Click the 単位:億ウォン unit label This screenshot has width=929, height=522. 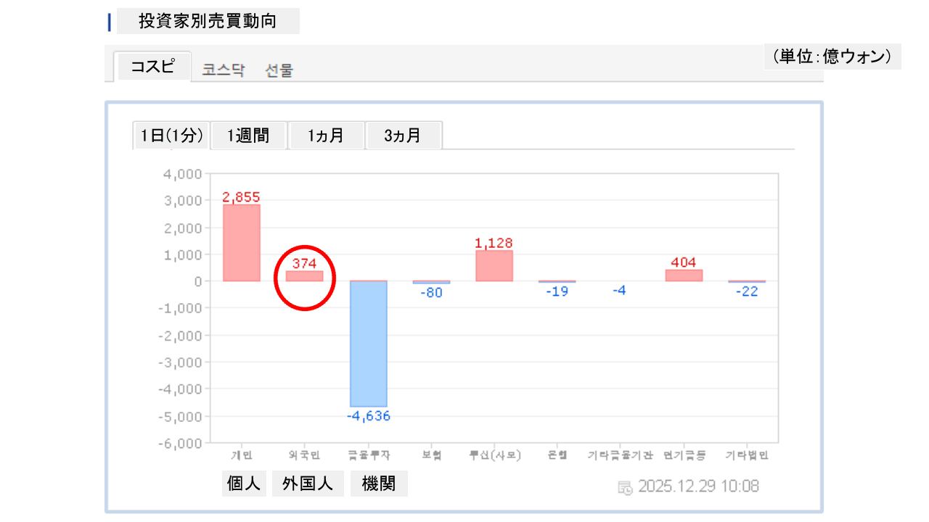(x=832, y=57)
